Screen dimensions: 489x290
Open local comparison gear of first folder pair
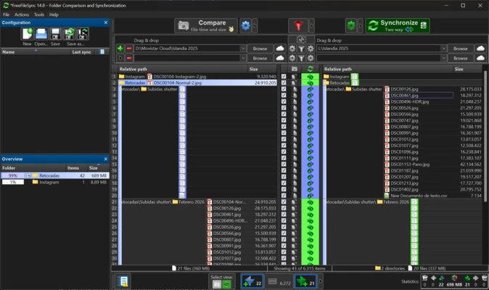pos(292,49)
